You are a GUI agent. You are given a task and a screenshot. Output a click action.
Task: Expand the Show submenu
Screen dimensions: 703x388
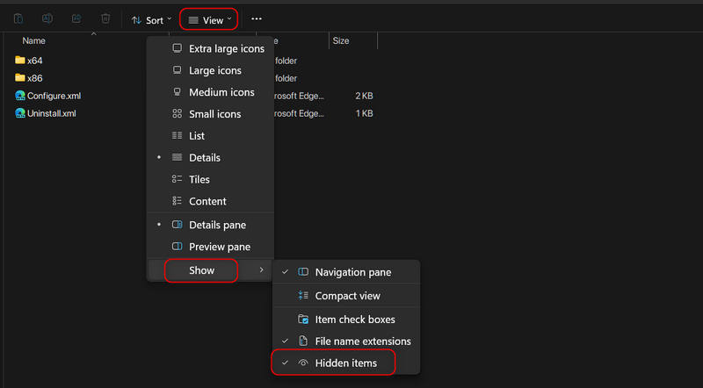(211, 270)
